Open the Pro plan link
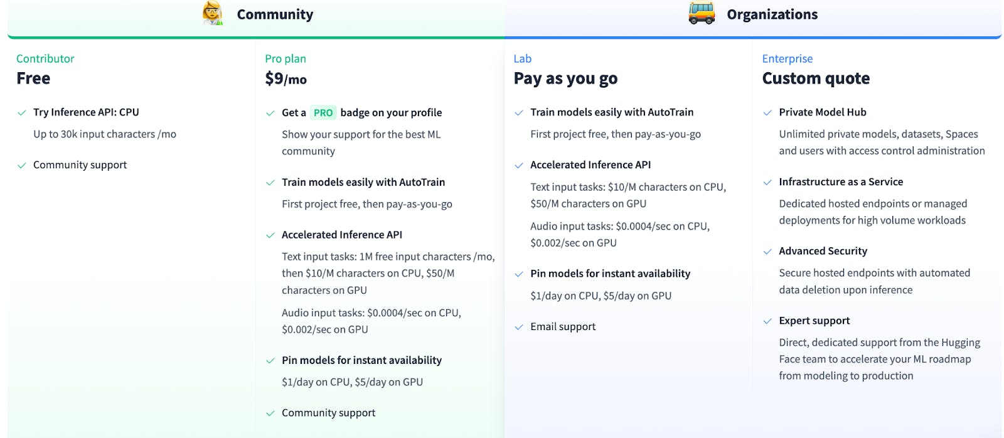Viewport: 1004px width, 438px height. 286,58
